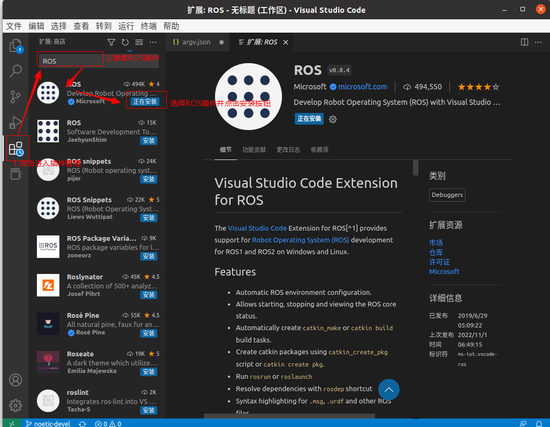Click the clear extension search results icon
Viewport: 550px width, 427px height.
(139, 42)
